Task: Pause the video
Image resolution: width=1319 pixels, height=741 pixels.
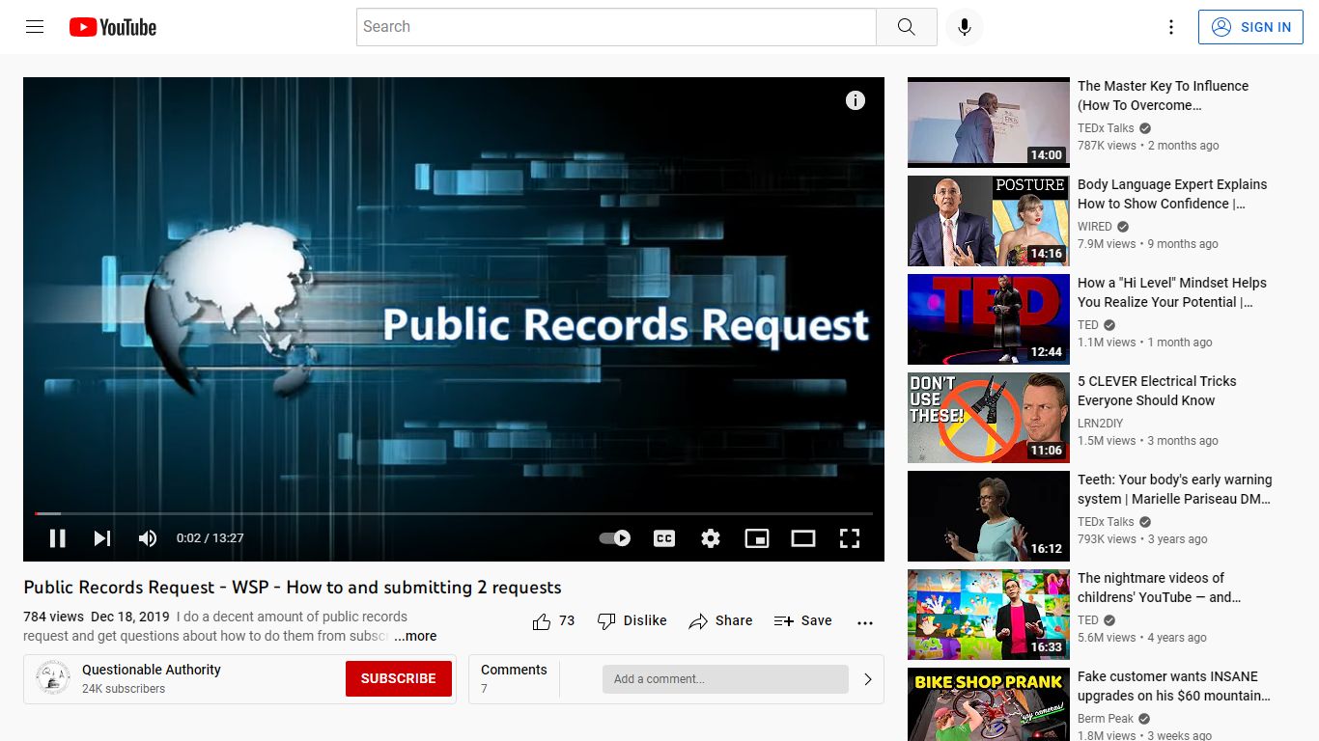Action: [57, 538]
